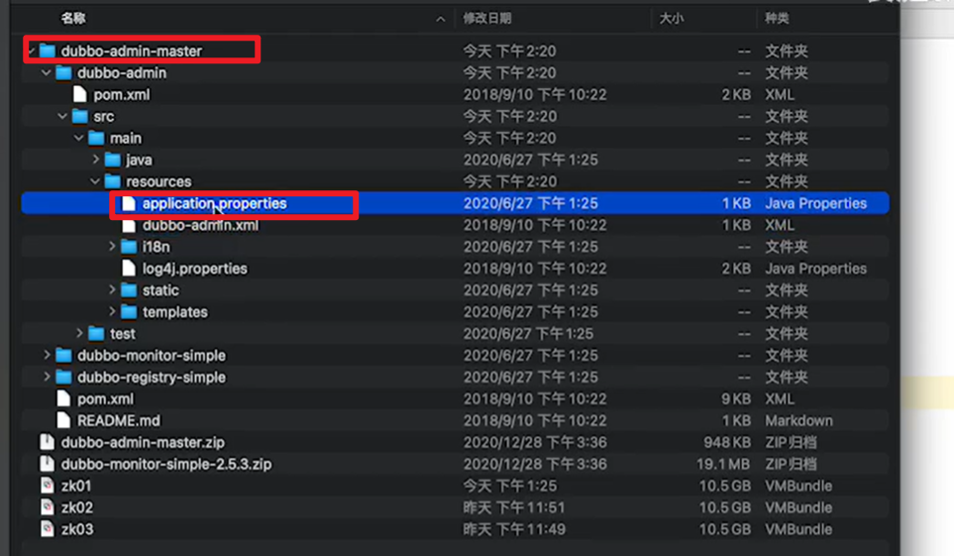Click zk02's 昨天 下午11:51 date
Screen dimensions: 954x556
point(514,507)
